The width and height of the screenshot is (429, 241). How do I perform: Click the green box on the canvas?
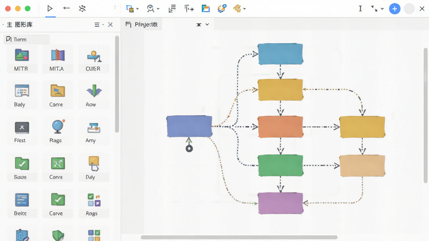click(x=280, y=165)
